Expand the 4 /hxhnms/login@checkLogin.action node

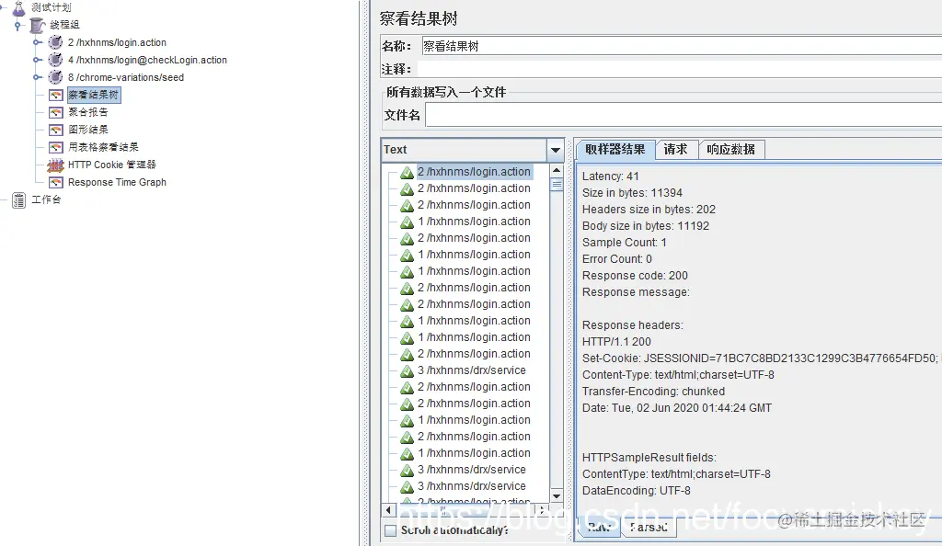pyautogui.click(x=37, y=60)
